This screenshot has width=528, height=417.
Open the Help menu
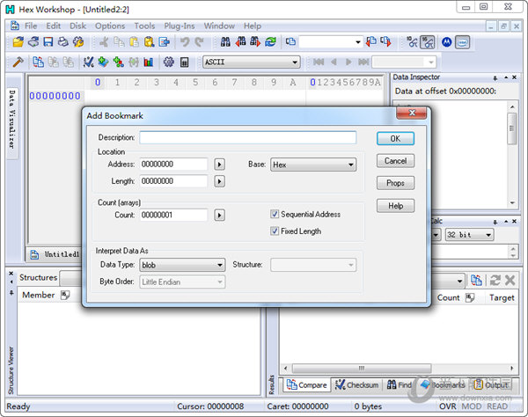pyautogui.click(x=253, y=26)
